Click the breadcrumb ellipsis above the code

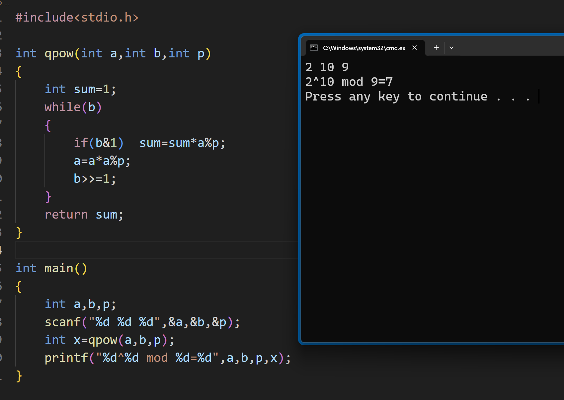click(x=7, y=4)
